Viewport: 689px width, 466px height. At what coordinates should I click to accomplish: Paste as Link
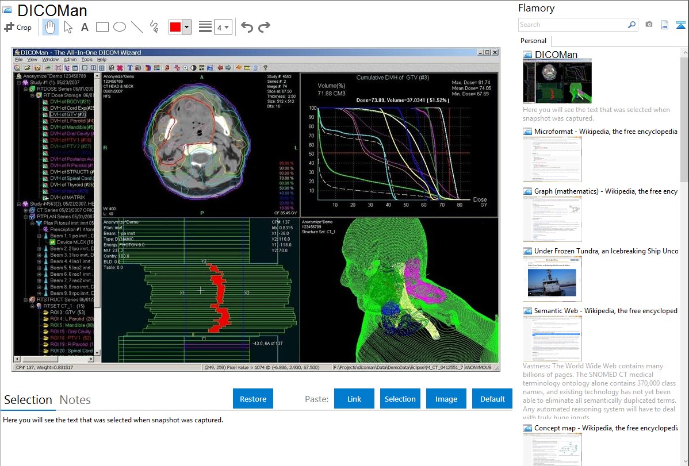tap(354, 399)
